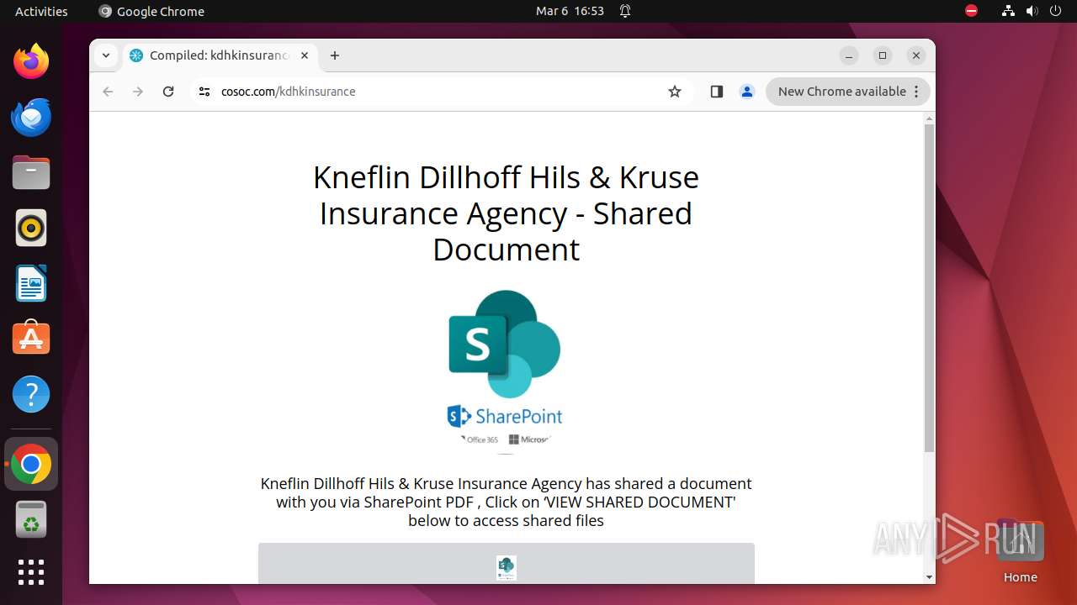
Task: Open the tab search dropdown arrow
Action: [x=106, y=55]
